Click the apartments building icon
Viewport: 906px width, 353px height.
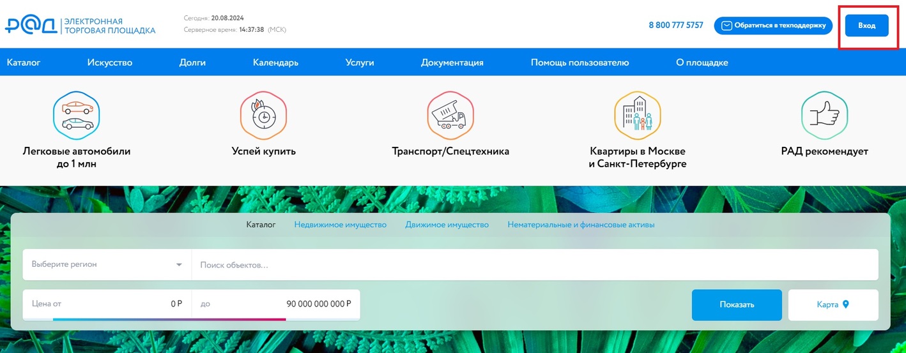[x=637, y=115]
